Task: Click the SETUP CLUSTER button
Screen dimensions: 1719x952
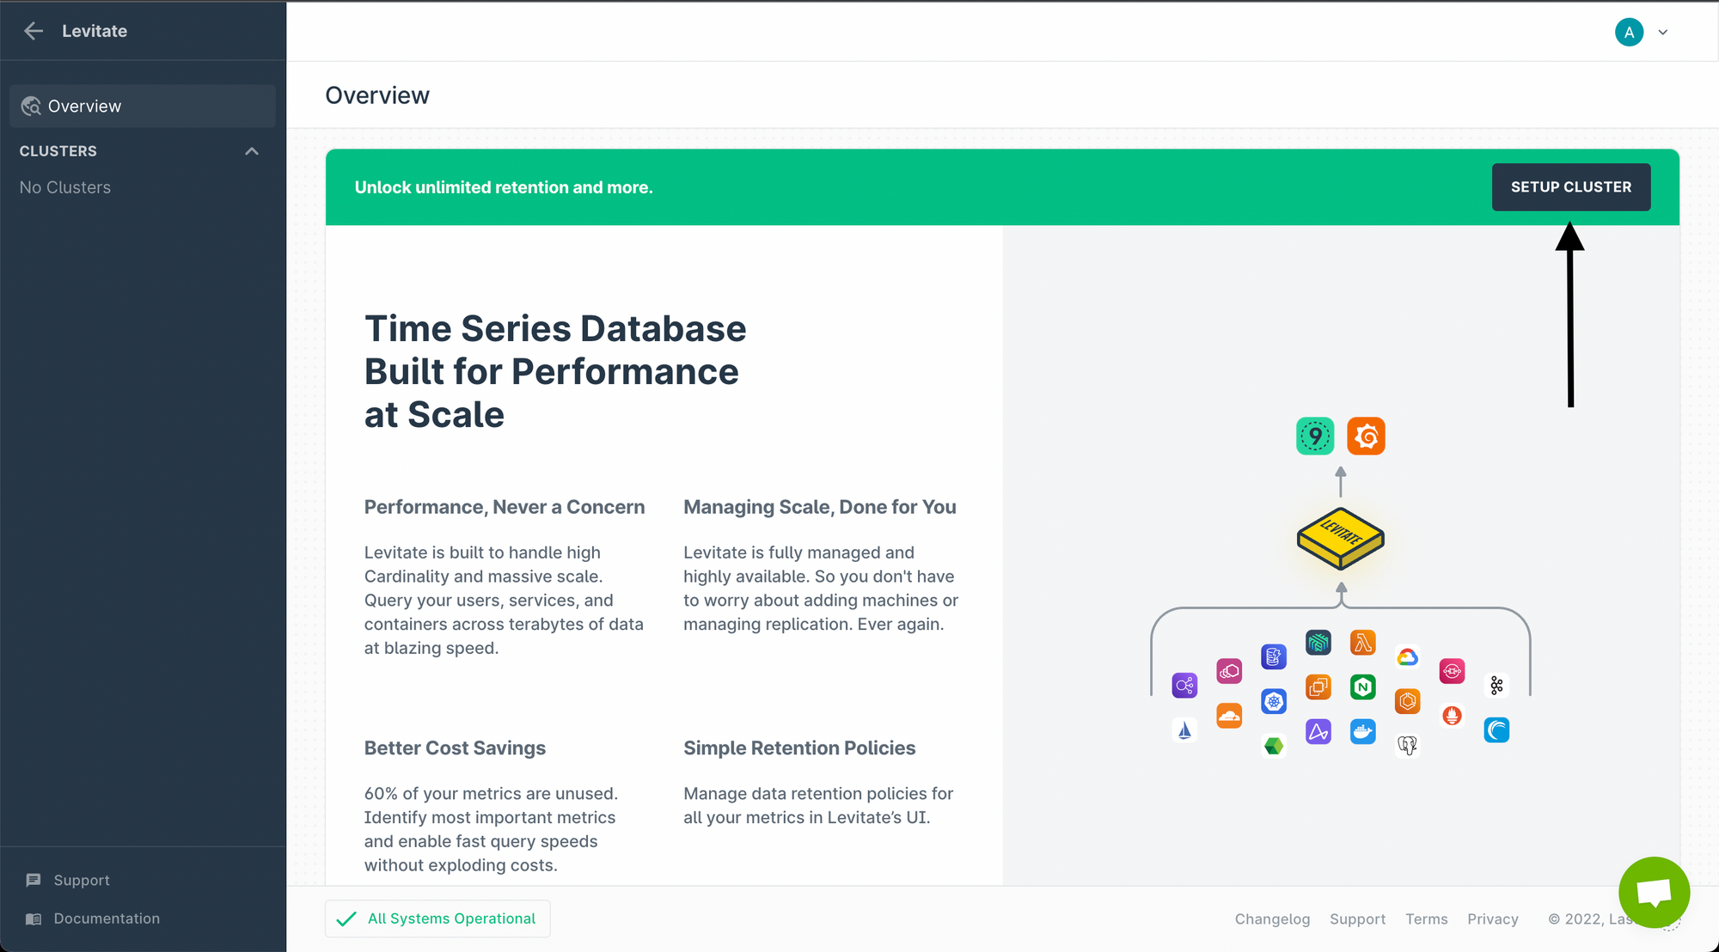Action: (1570, 187)
